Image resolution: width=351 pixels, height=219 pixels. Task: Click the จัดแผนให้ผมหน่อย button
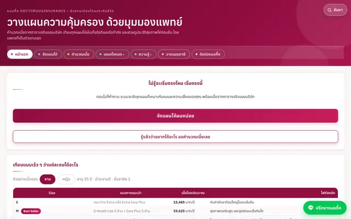pos(175,116)
